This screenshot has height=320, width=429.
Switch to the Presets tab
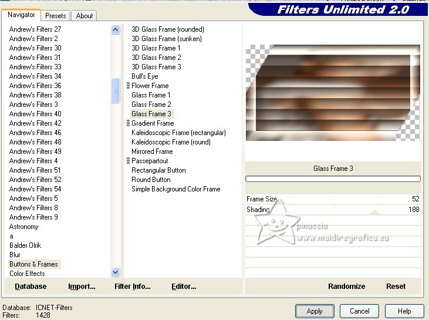click(x=56, y=16)
